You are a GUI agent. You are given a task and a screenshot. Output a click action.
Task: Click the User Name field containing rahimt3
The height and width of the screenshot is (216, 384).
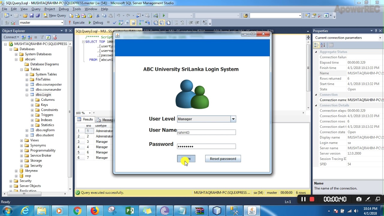tap(206, 132)
